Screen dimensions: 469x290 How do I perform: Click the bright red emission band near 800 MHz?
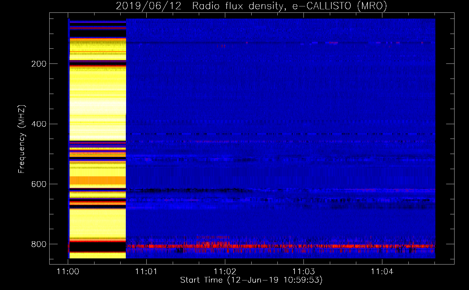[x=281, y=246]
